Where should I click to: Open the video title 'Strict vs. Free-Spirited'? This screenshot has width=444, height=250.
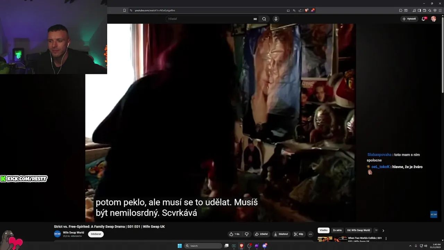click(x=109, y=227)
